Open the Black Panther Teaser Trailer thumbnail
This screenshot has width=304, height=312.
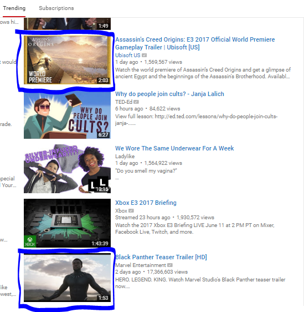click(x=67, y=278)
